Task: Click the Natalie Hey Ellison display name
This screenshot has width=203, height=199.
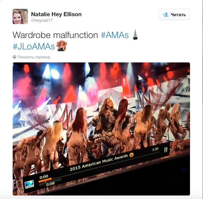Action: pyautogui.click(x=56, y=14)
